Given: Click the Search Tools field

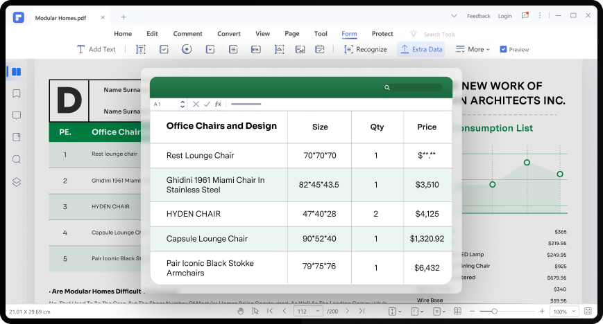Looking at the screenshot, I should 439,34.
